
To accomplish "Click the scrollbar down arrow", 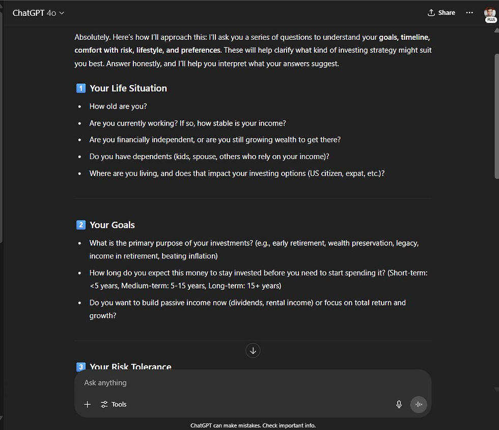I will click(496, 390).
